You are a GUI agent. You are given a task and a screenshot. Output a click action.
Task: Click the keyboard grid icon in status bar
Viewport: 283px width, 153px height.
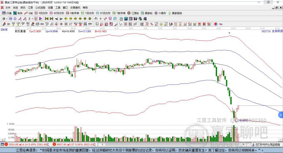point(2,144)
